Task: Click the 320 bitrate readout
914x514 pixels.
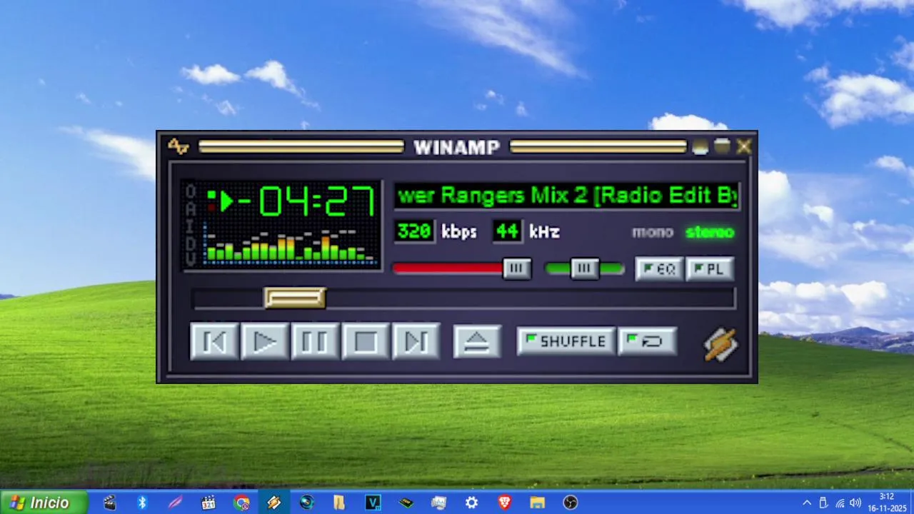Action: point(414,231)
